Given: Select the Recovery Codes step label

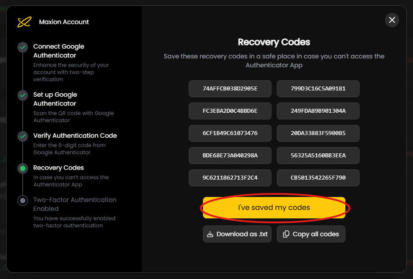Looking at the screenshot, I should coord(58,168).
